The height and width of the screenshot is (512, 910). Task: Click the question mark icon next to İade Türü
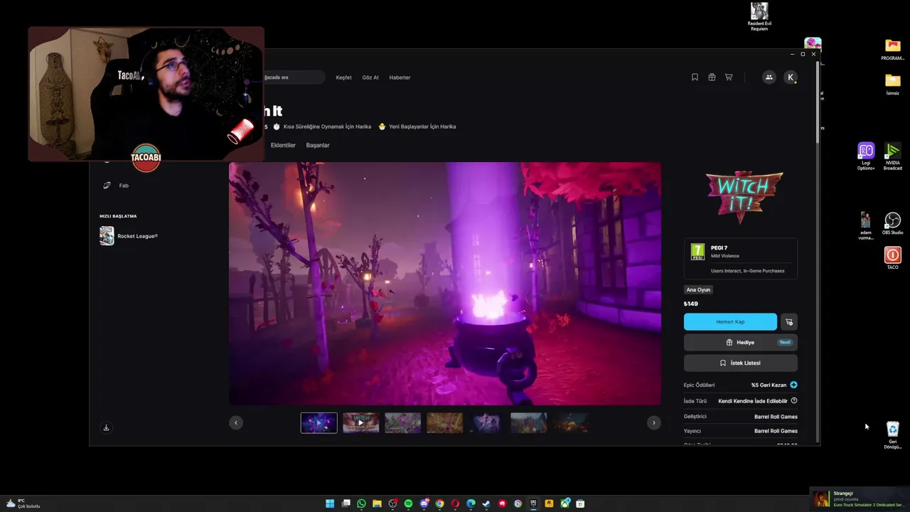coord(794,401)
